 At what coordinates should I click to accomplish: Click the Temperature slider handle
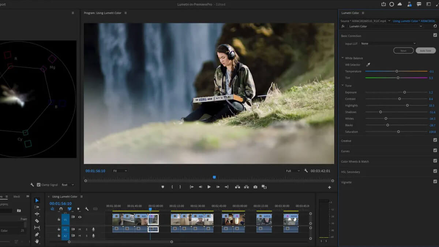[x=397, y=71]
